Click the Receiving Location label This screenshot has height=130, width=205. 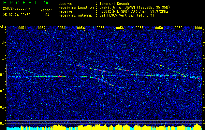[76, 7]
